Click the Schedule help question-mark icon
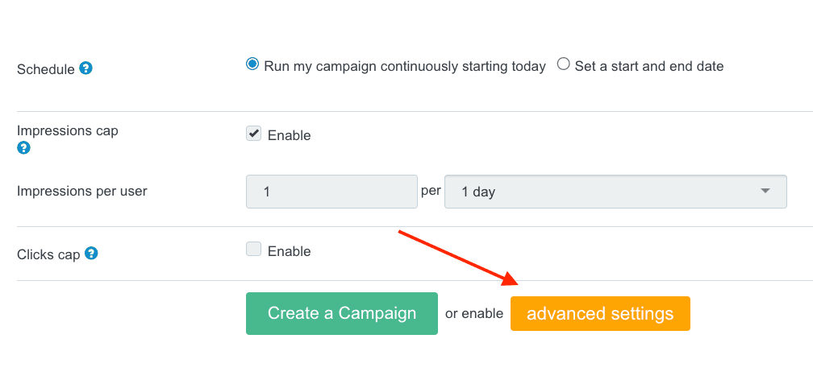The width and height of the screenshot is (813, 380). pos(86,69)
